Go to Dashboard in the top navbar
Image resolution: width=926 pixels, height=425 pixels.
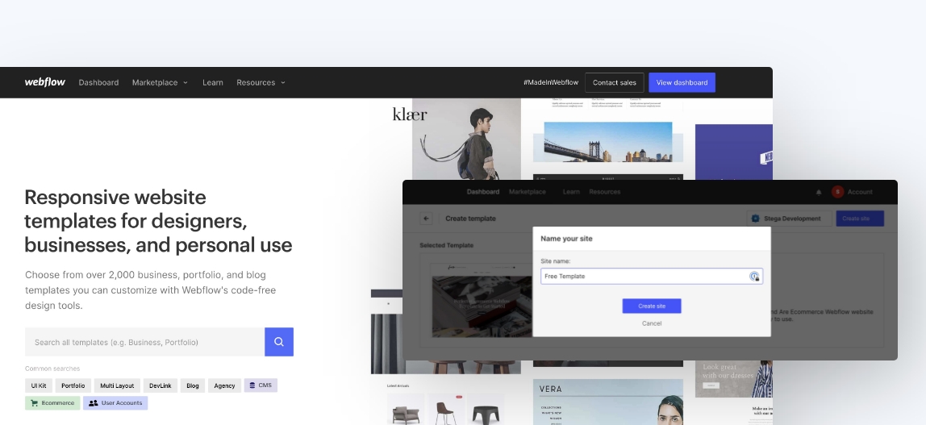click(98, 82)
